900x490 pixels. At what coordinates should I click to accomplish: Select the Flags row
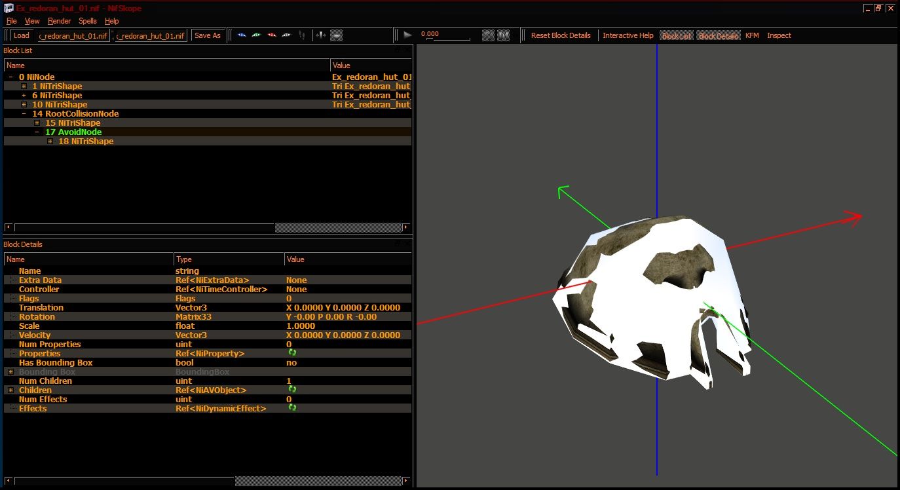tap(208, 299)
